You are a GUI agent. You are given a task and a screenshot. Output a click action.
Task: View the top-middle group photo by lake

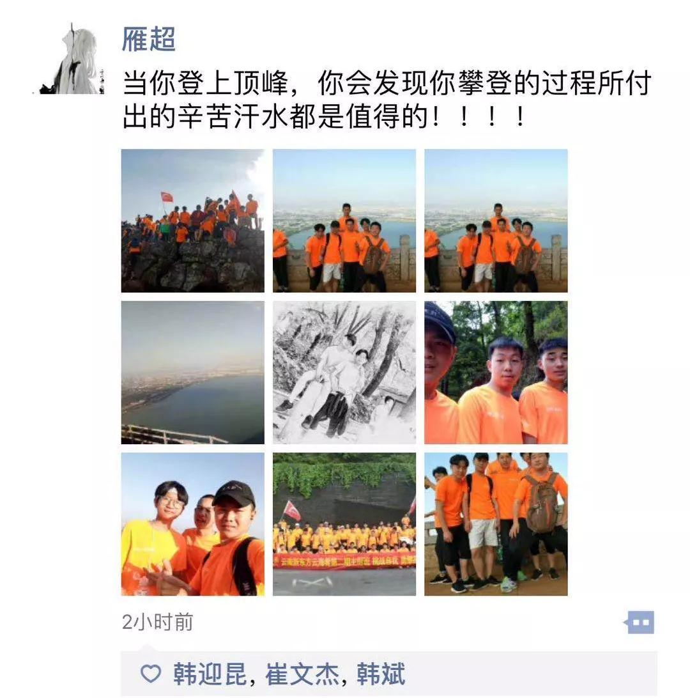[344, 221]
